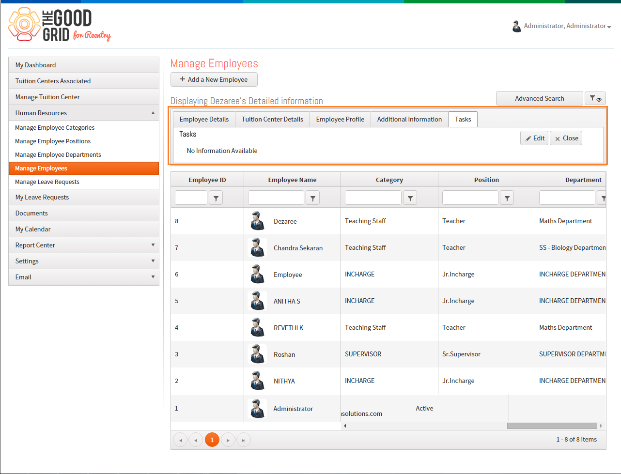Click Dezaree's employee avatar
Viewport: 621px width, 474px height.
coord(257,221)
